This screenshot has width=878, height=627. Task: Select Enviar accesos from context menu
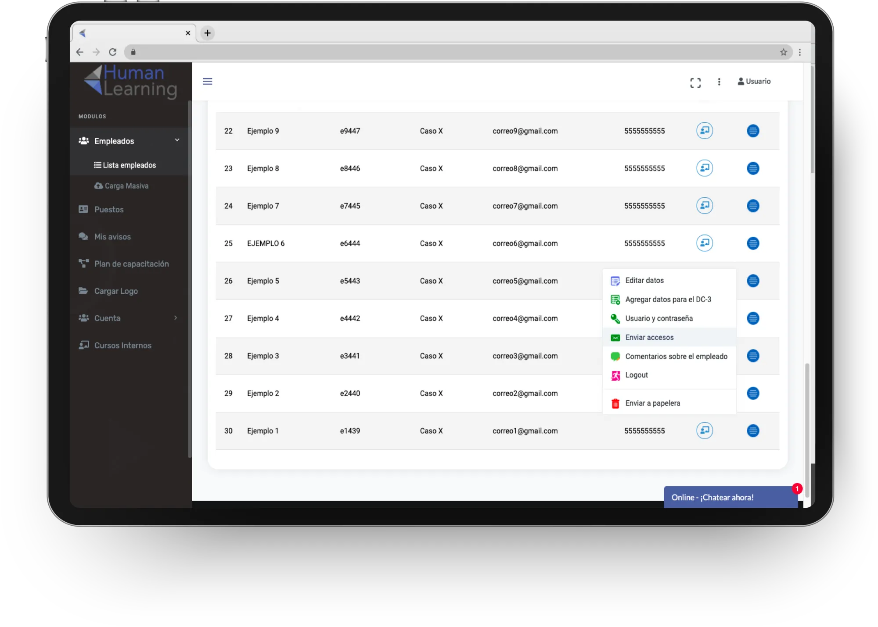pyautogui.click(x=649, y=338)
